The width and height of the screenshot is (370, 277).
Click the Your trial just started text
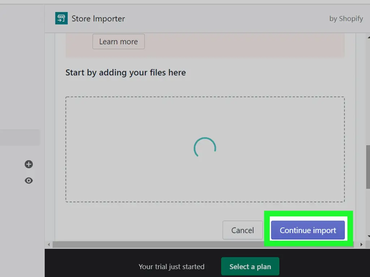click(x=172, y=267)
